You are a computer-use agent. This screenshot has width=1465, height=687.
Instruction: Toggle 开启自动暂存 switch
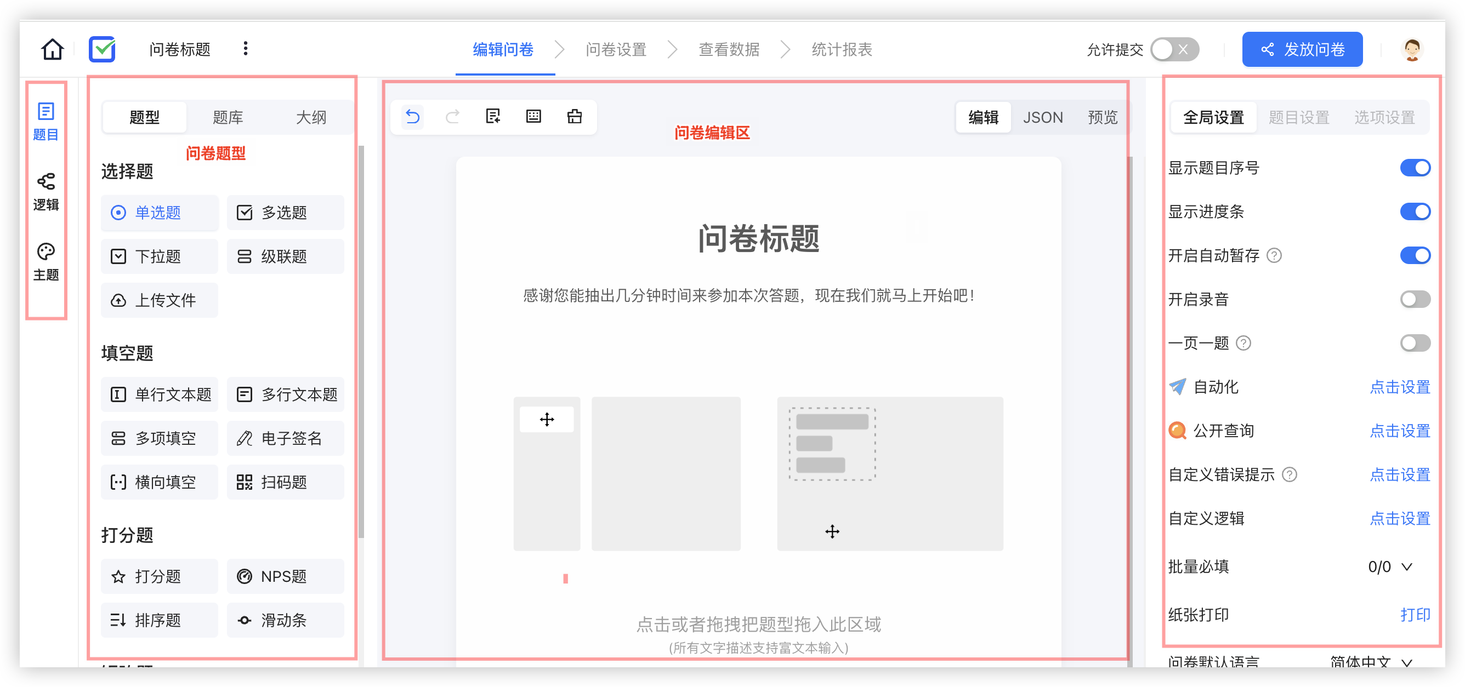coord(1415,255)
